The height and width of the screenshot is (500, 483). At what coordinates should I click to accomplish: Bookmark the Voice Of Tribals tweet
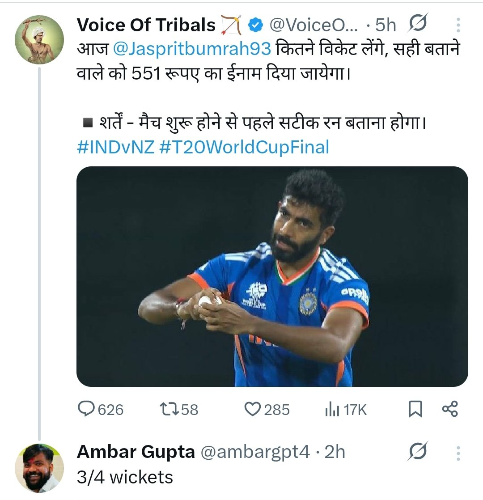[x=415, y=409]
